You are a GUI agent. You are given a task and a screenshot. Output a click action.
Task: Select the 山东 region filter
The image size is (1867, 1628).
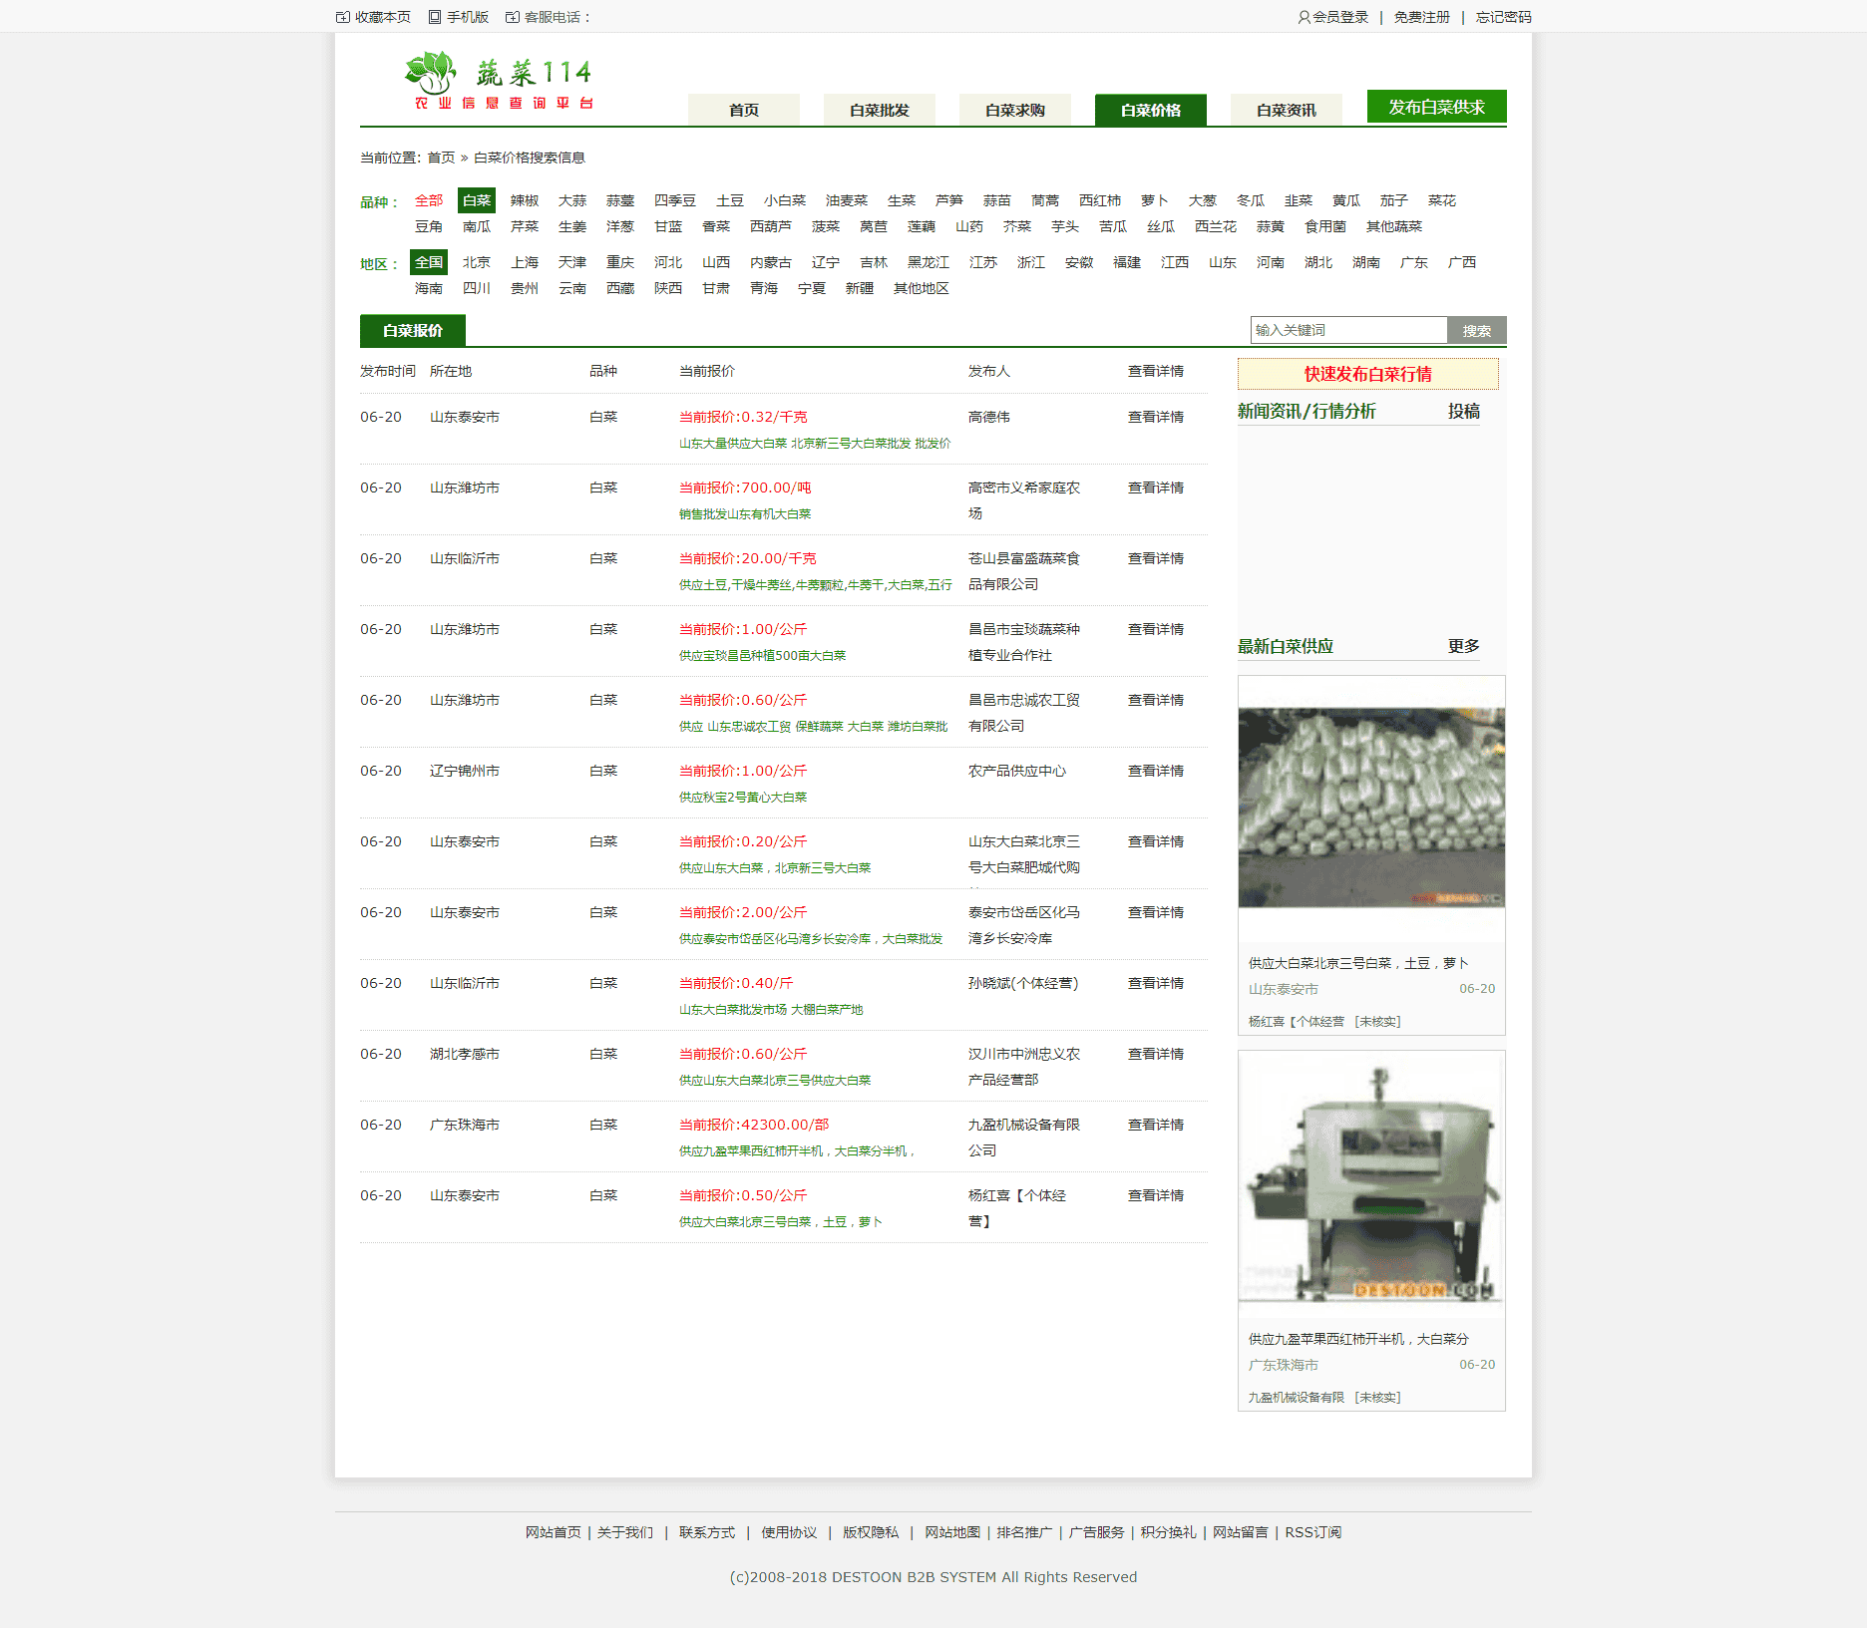tap(1221, 262)
